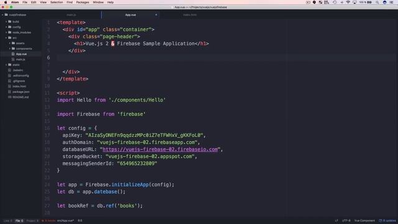Switch to the main.js editor tab
The image size is (398, 224).
click(72, 15)
